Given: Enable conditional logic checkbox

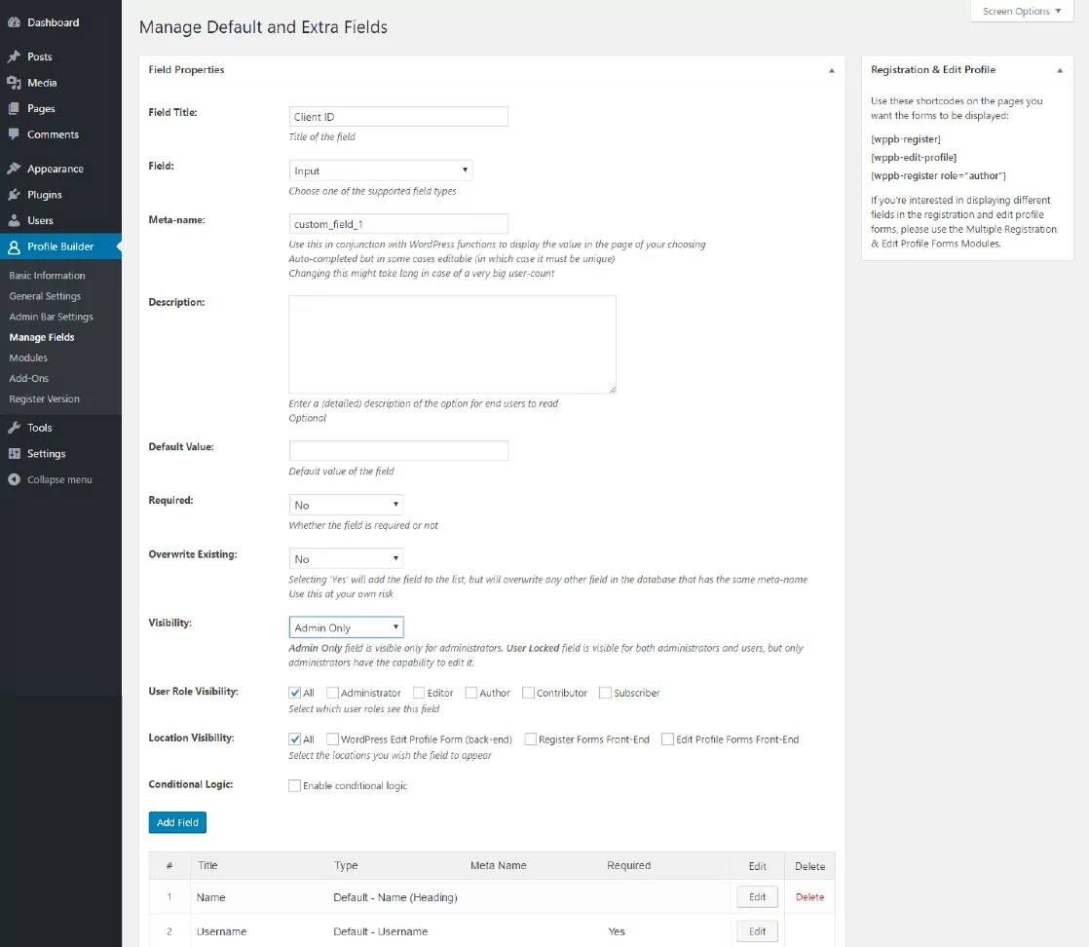Looking at the screenshot, I should coord(294,786).
